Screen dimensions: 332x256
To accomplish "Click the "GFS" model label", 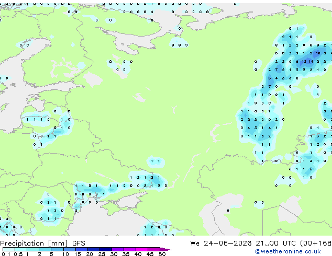I will tap(79, 243).
